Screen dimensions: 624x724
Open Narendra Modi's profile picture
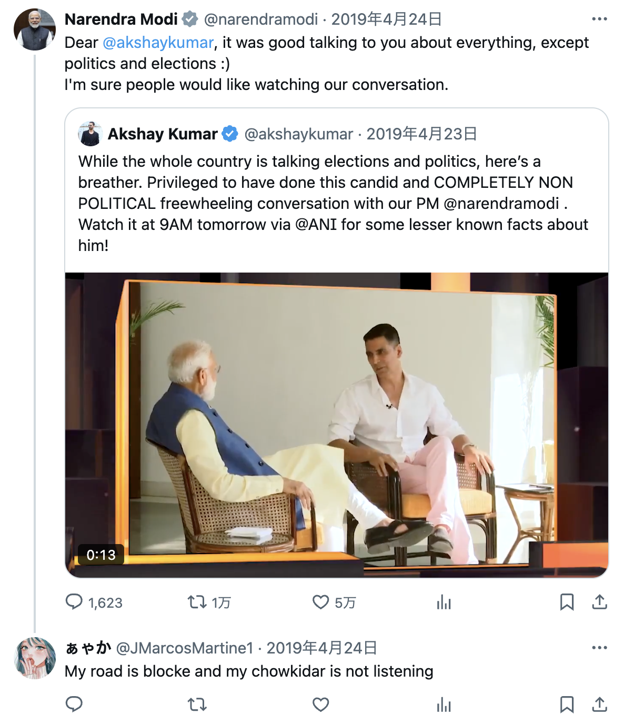[x=35, y=29]
